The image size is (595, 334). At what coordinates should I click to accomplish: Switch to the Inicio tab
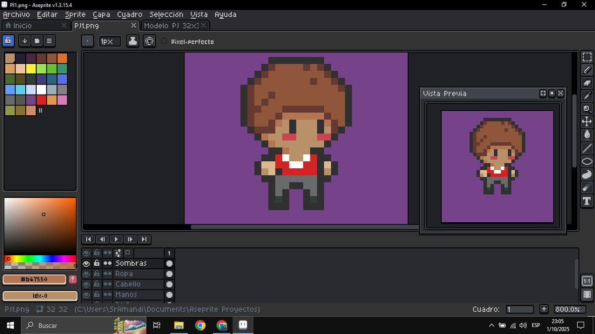tap(35, 25)
